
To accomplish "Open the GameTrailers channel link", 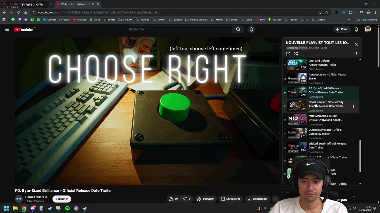I will pyautogui.click(x=35, y=197).
